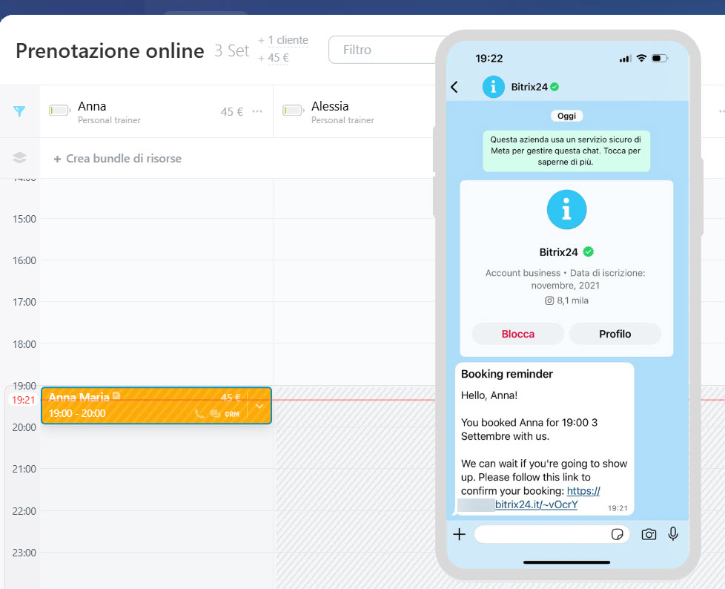Click the 3 Set date selector
Image resolution: width=725 pixels, height=589 pixels.
232,50
